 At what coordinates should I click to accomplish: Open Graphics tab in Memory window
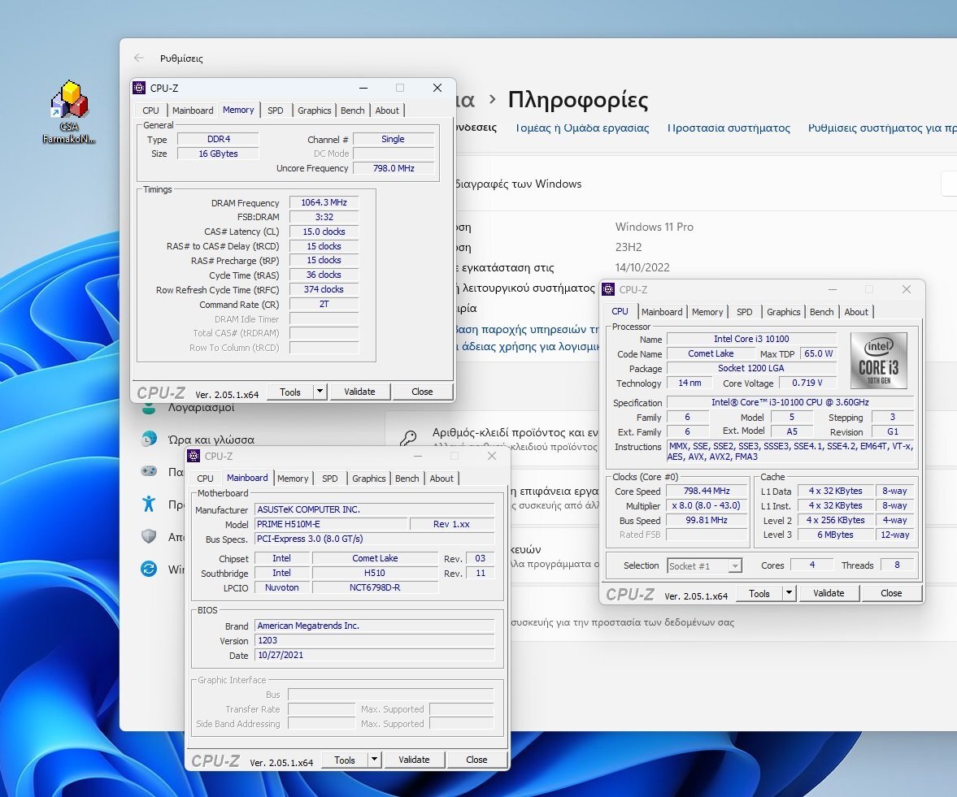(x=315, y=110)
